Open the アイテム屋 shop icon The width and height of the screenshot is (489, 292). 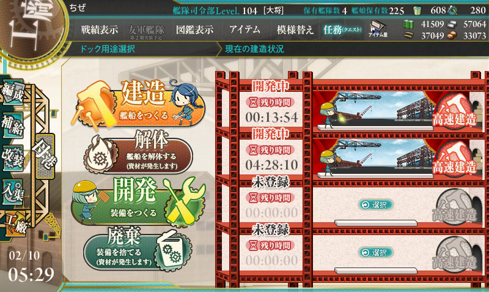[x=378, y=29]
